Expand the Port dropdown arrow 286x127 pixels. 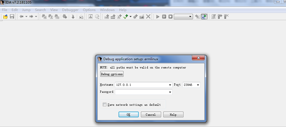(x=198, y=85)
